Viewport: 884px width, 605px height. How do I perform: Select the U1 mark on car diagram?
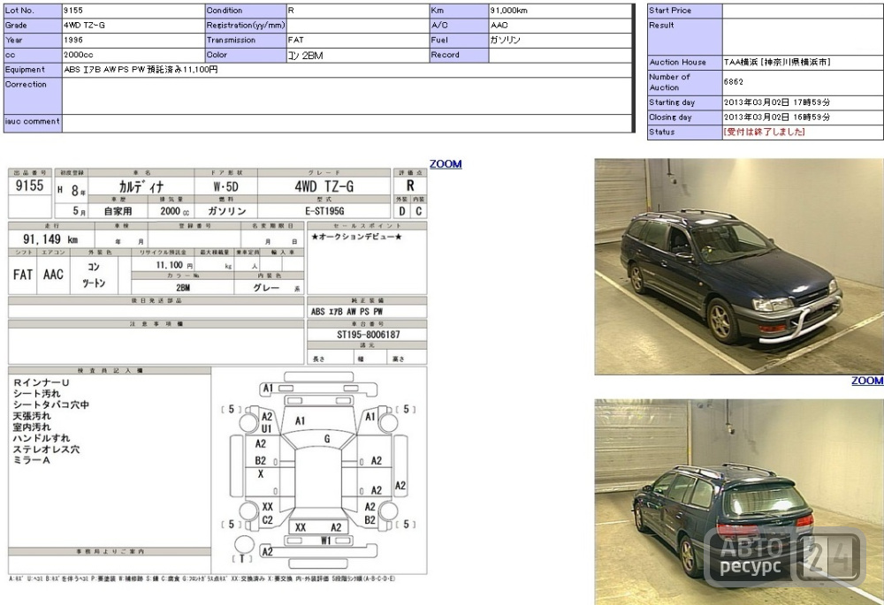pos(267,428)
